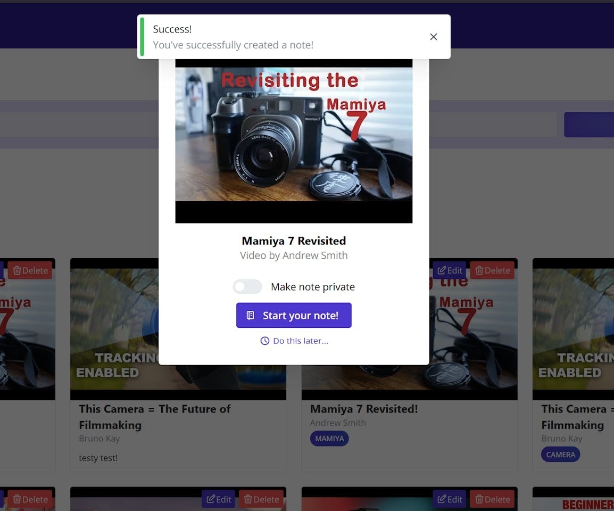Screen dimensions: 614x511
Task: Click 'Bruno Kay' above the 'testy test!' text
Action: coord(99,439)
